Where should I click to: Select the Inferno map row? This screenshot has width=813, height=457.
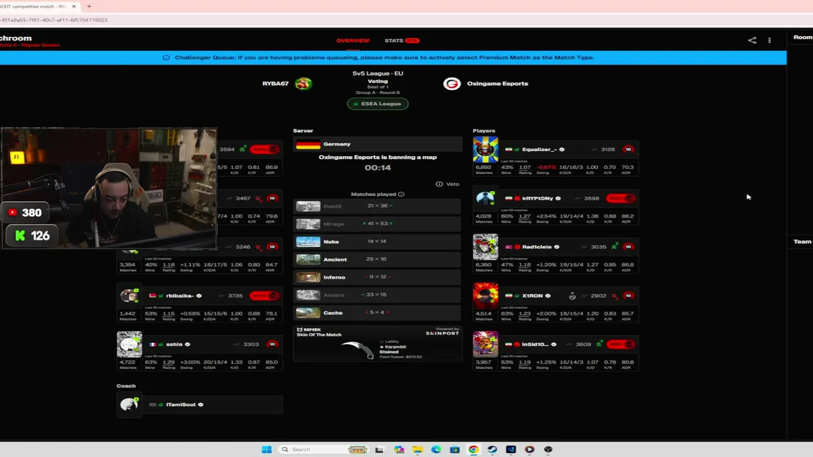(377, 277)
